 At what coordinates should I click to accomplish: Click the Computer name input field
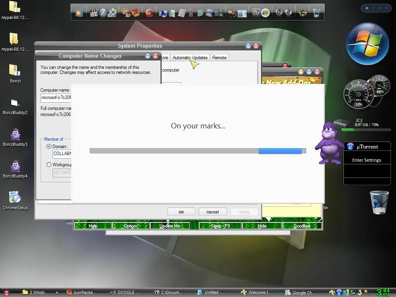tap(56, 97)
